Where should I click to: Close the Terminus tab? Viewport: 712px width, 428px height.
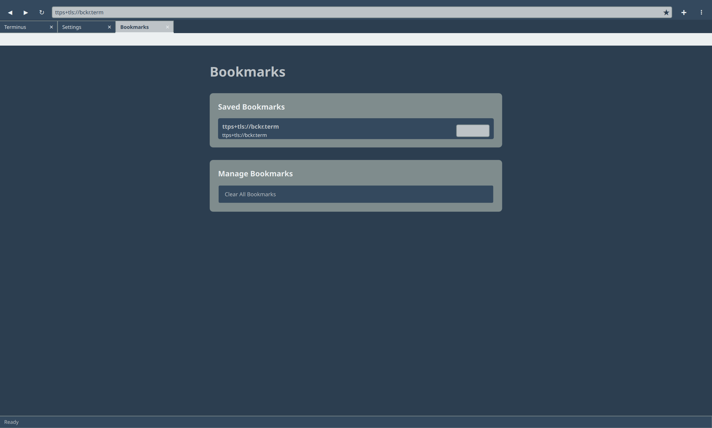(52, 27)
